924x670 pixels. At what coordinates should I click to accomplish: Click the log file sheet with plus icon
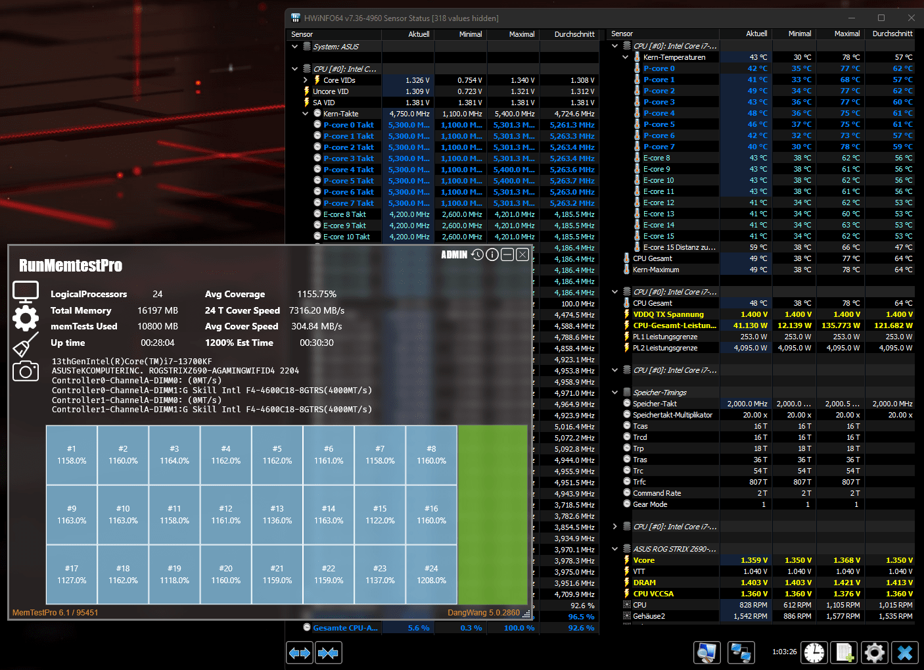[844, 653]
